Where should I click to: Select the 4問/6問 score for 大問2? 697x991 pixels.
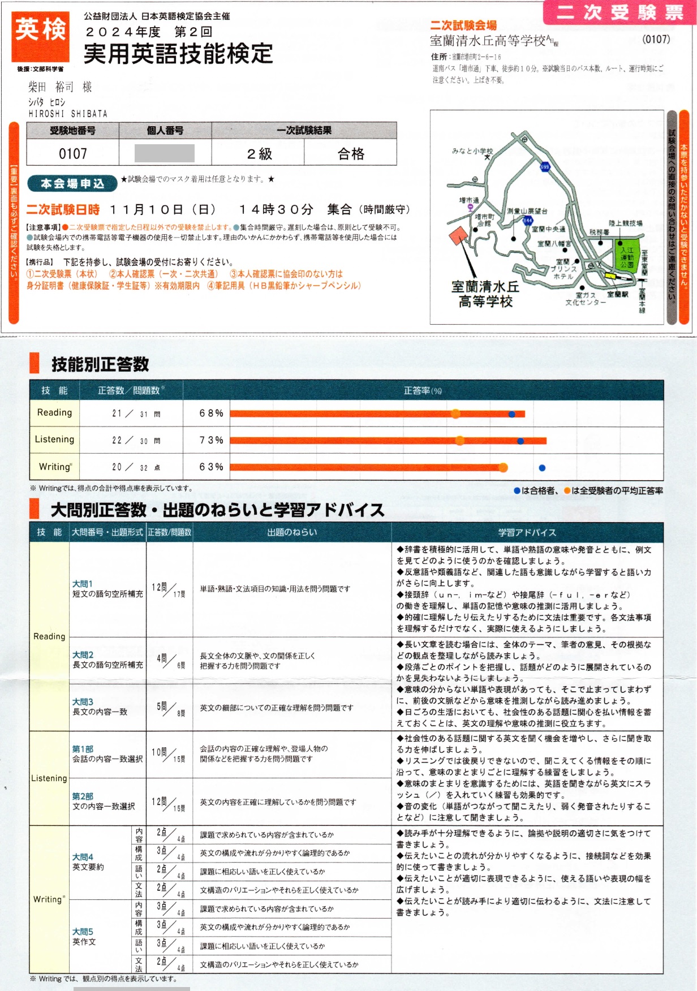pos(171,661)
